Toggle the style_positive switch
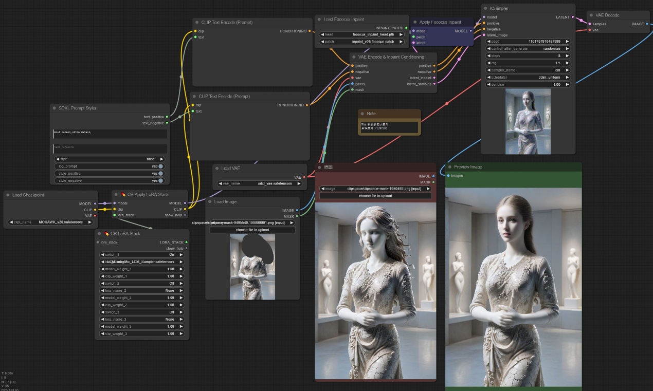The image size is (653, 391). (161, 174)
